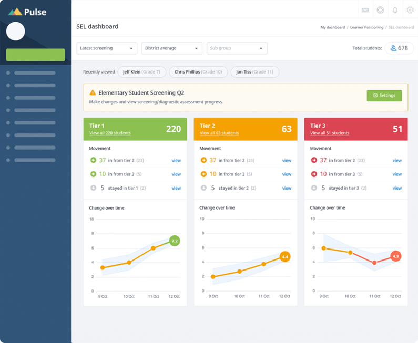Click green arrow icon for 10 in Tier 1
Screen dimensions: 418x343
(x=93, y=174)
